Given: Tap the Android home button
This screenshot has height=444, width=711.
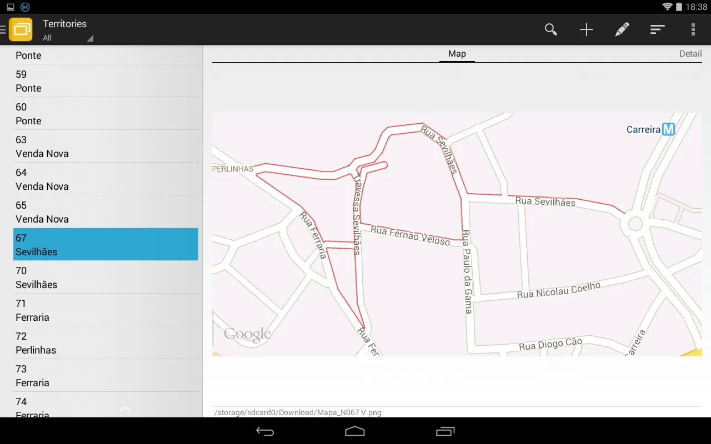Looking at the screenshot, I should 355,431.
